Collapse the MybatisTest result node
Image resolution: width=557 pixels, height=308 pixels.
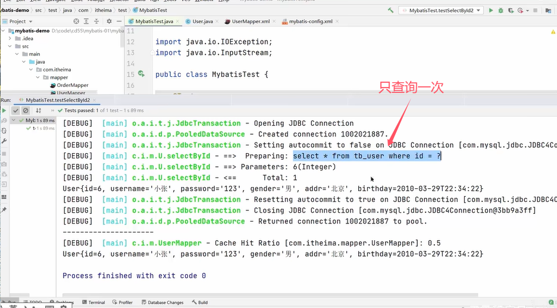(14, 120)
